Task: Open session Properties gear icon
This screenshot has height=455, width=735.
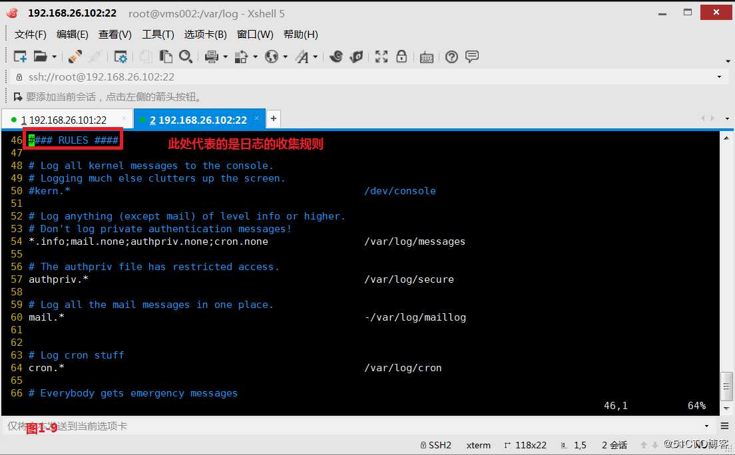Action: [x=121, y=57]
